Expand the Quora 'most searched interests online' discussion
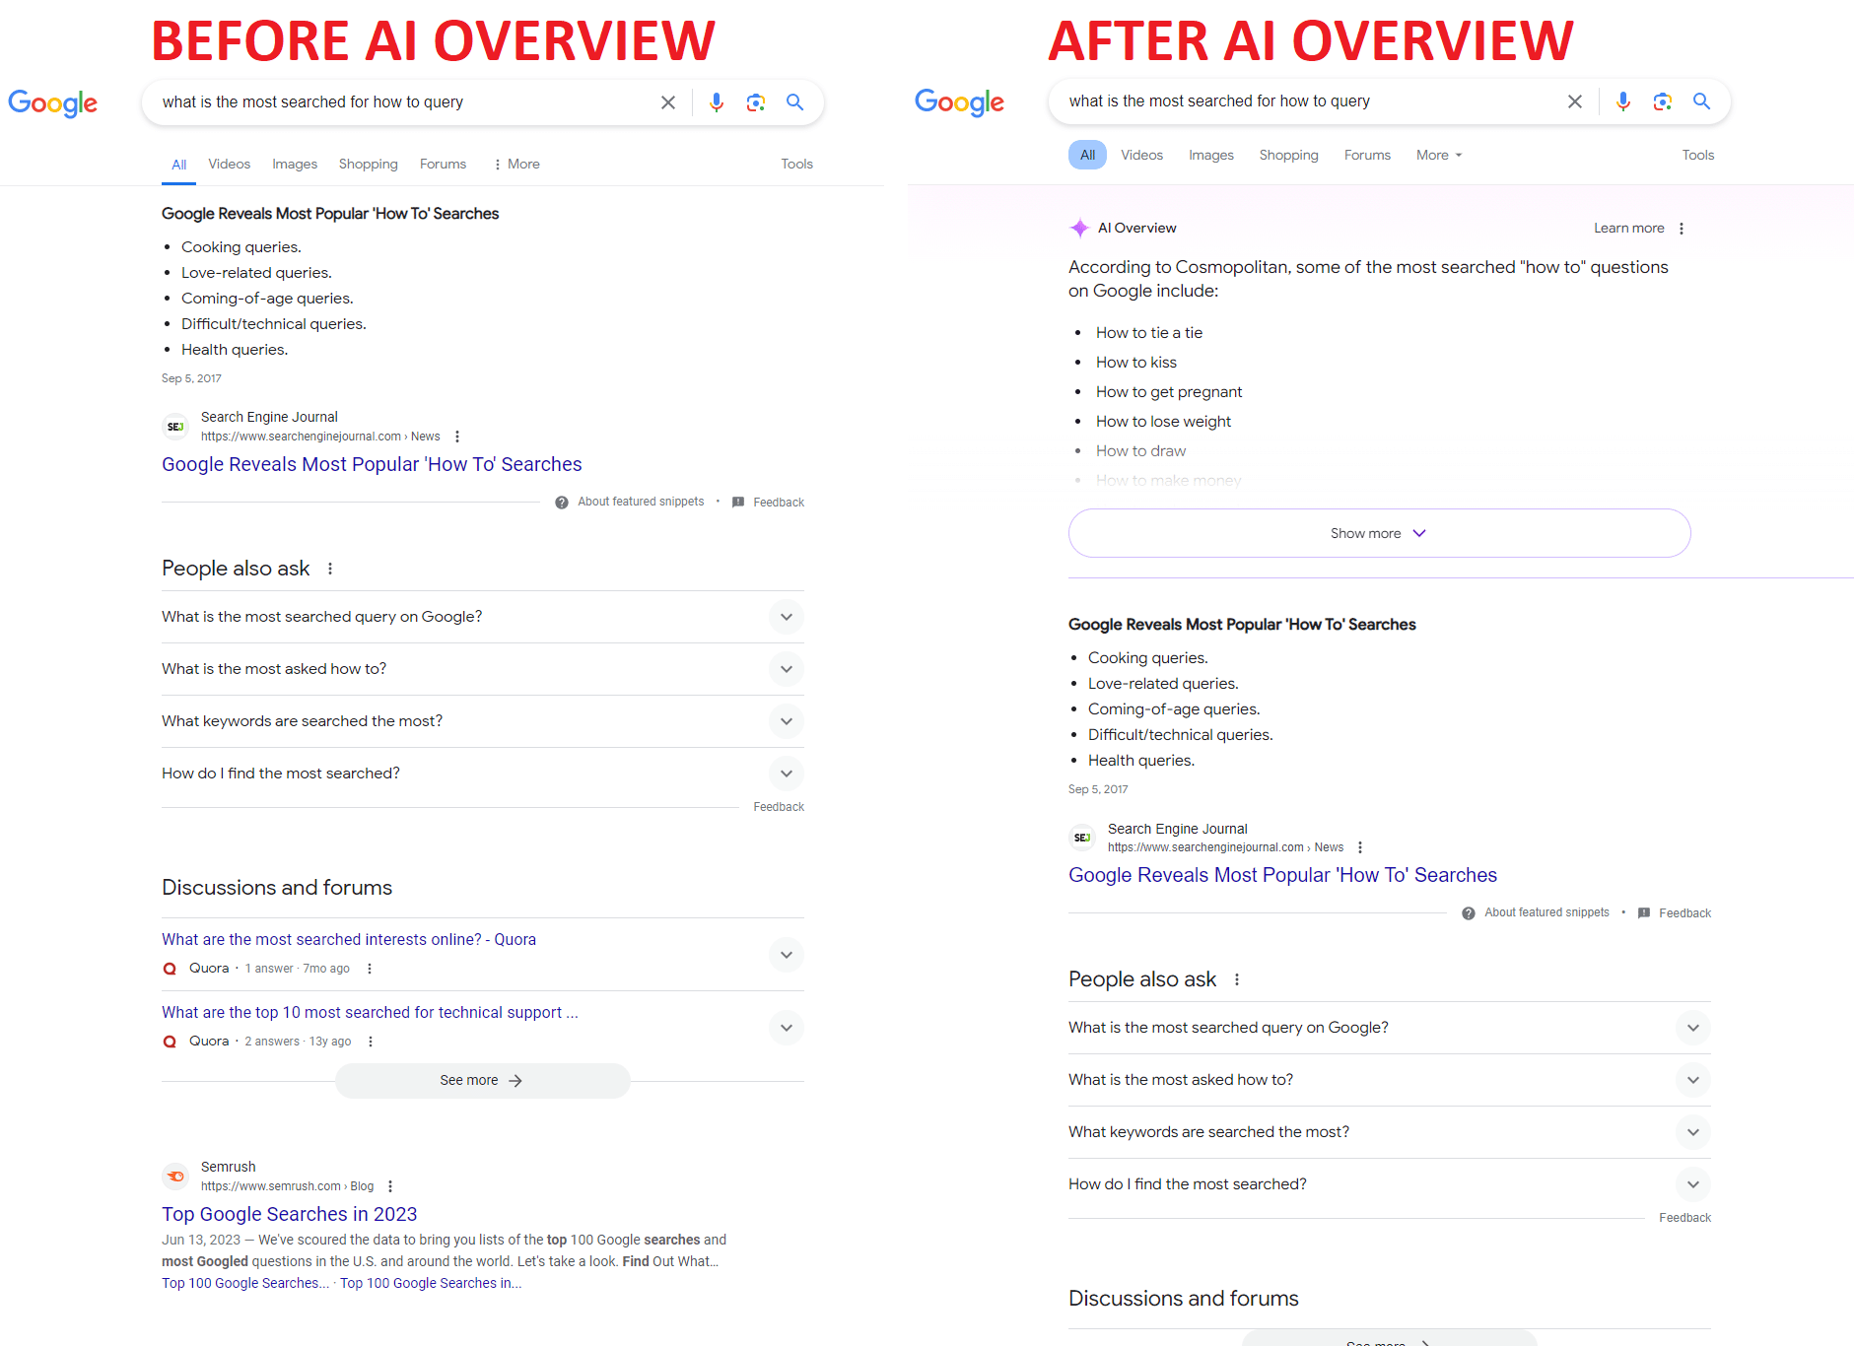The width and height of the screenshot is (1855, 1346). 787,955
